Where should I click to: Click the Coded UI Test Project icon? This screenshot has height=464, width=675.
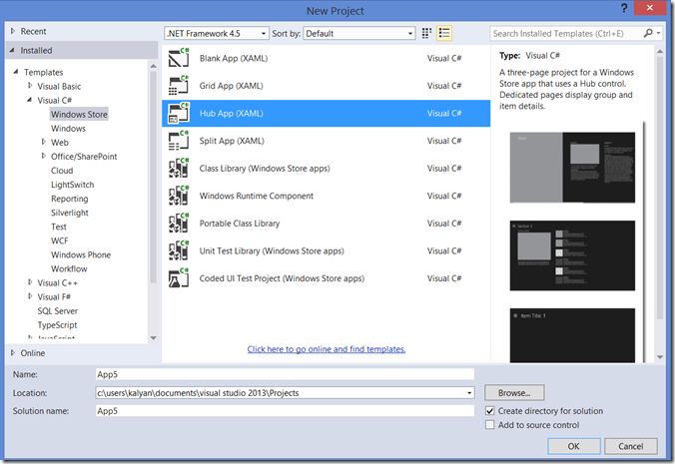pos(179,278)
